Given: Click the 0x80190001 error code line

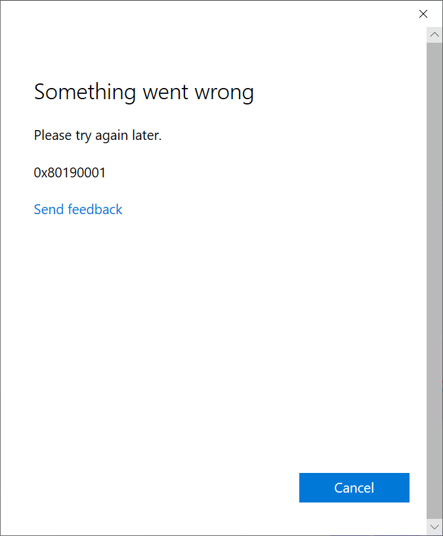Looking at the screenshot, I should point(70,173).
